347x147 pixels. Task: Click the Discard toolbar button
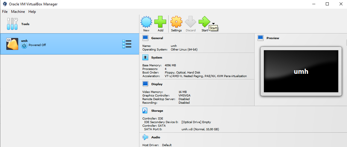[191, 24]
